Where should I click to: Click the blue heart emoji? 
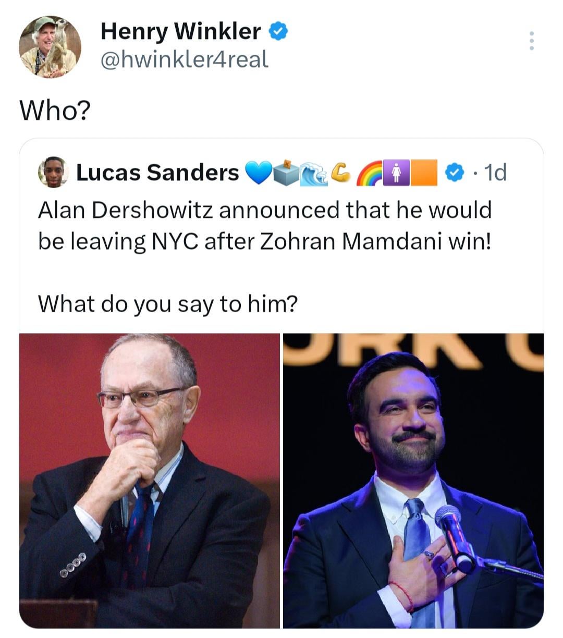[259, 173]
